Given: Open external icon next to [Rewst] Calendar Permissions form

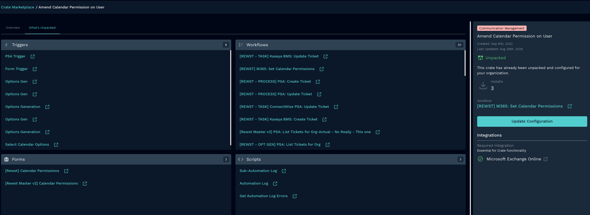Looking at the screenshot, I should point(66,171).
